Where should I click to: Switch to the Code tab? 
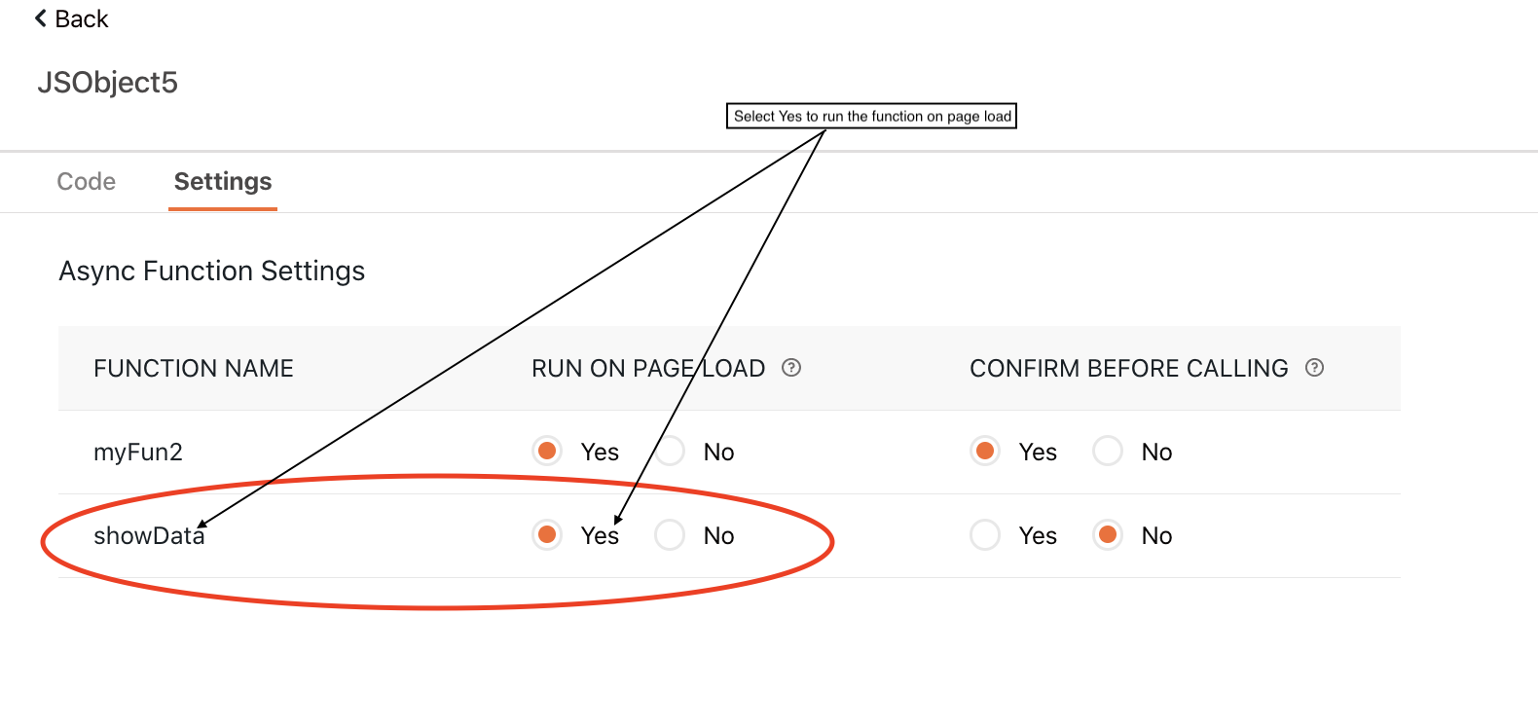point(86,181)
